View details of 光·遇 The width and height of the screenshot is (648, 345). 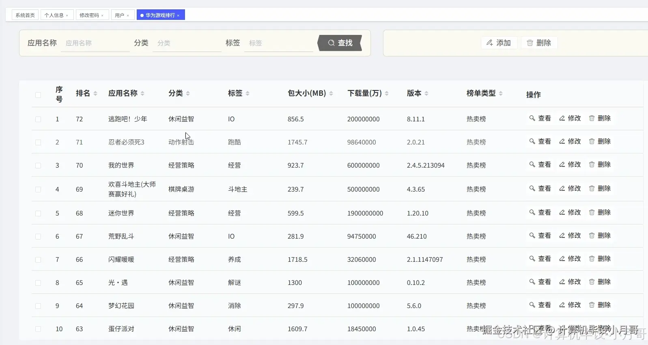pyautogui.click(x=540, y=282)
